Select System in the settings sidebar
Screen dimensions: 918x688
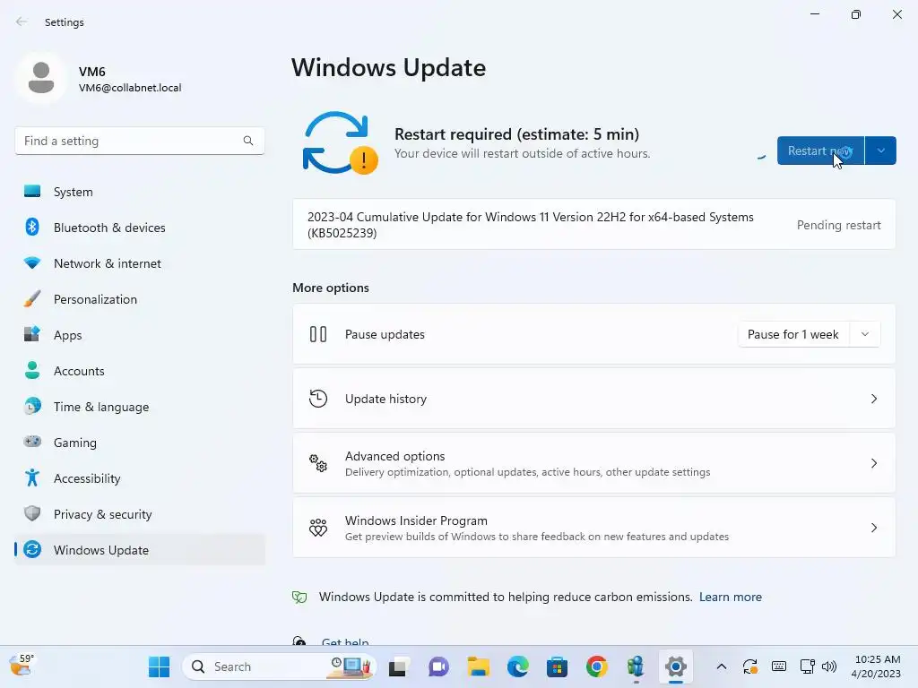point(140,192)
